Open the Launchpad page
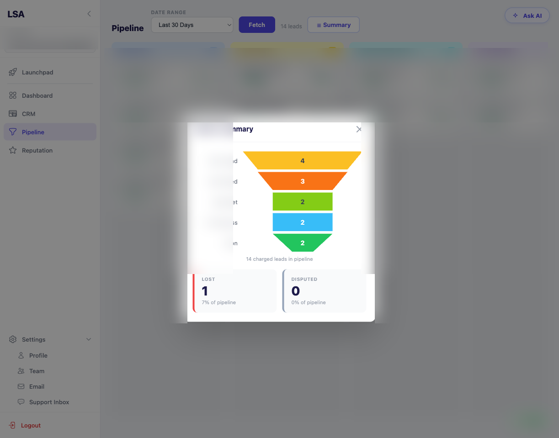The width and height of the screenshot is (559, 438). point(50,72)
